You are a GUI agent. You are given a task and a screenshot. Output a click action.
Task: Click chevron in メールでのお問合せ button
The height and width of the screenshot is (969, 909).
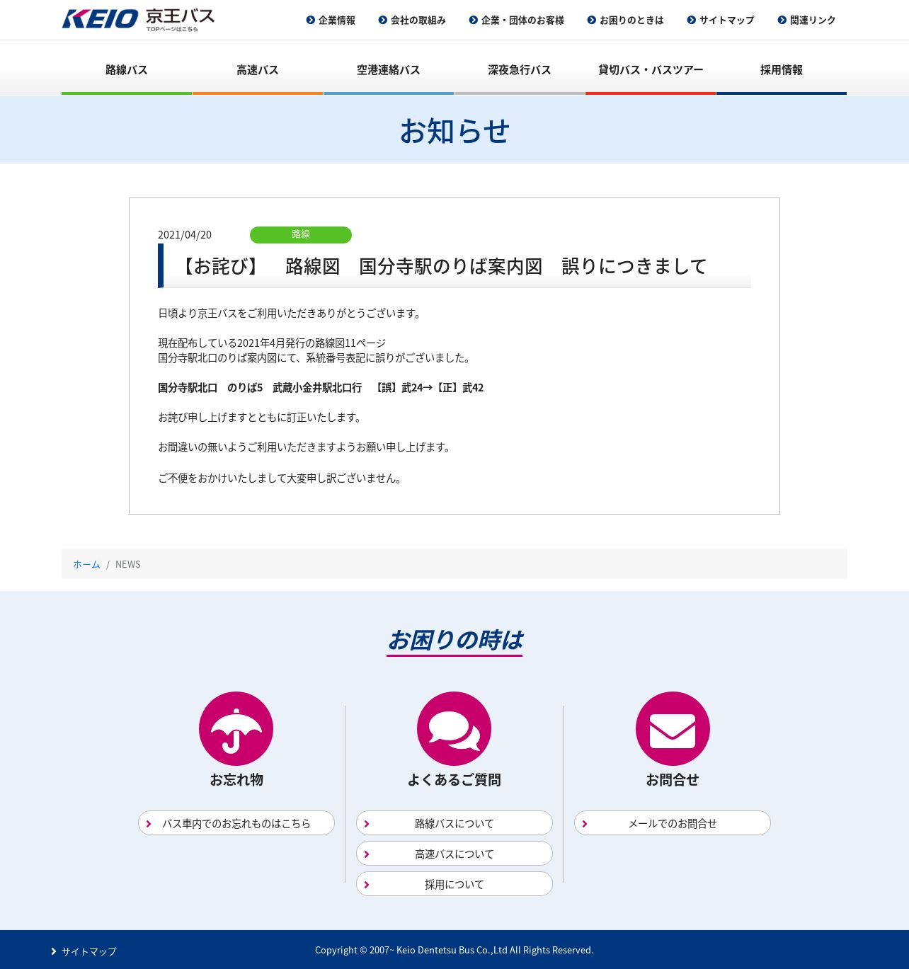585,824
